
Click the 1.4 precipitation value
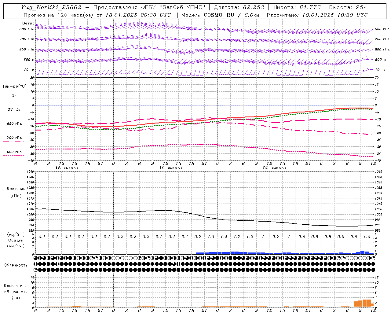pos(224,237)
